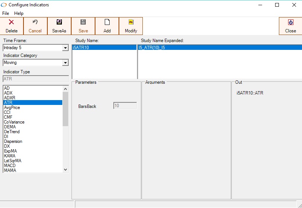Click the BarsBack value field
302x208 pixels.
coord(125,106)
